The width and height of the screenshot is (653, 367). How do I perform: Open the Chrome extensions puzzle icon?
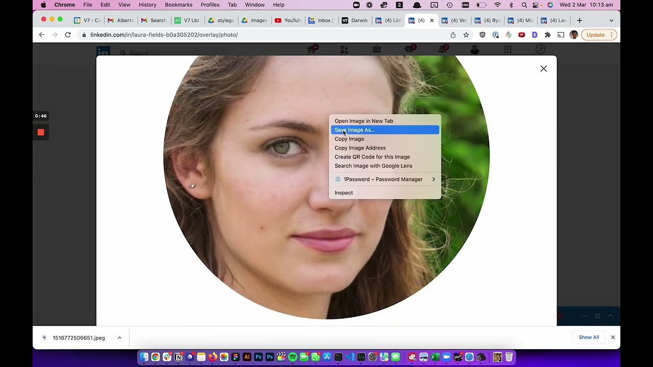547,35
